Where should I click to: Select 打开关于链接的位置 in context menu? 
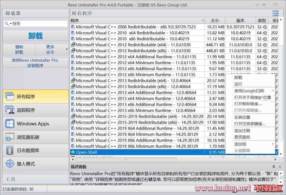tap(253, 97)
